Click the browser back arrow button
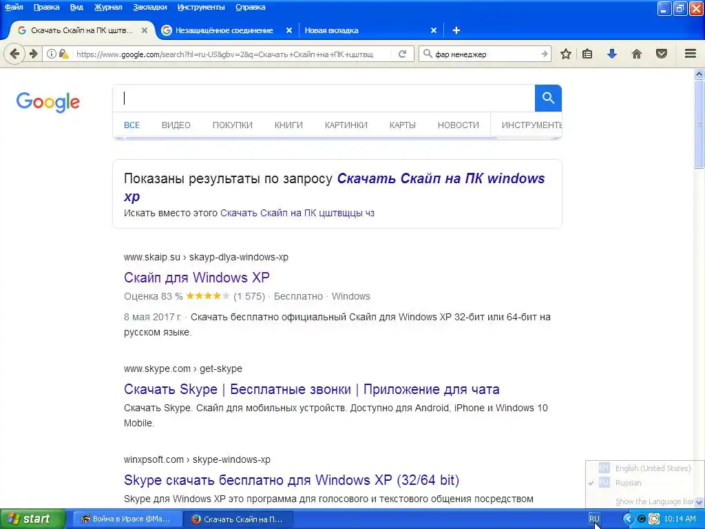The height and width of the screenshot is (529, 705). pyautogui.click(x=14, y=54)
